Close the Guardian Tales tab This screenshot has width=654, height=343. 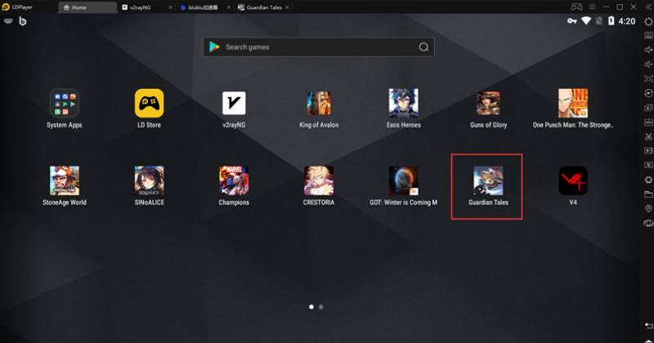pyautogui.click(x=287, y=7)
